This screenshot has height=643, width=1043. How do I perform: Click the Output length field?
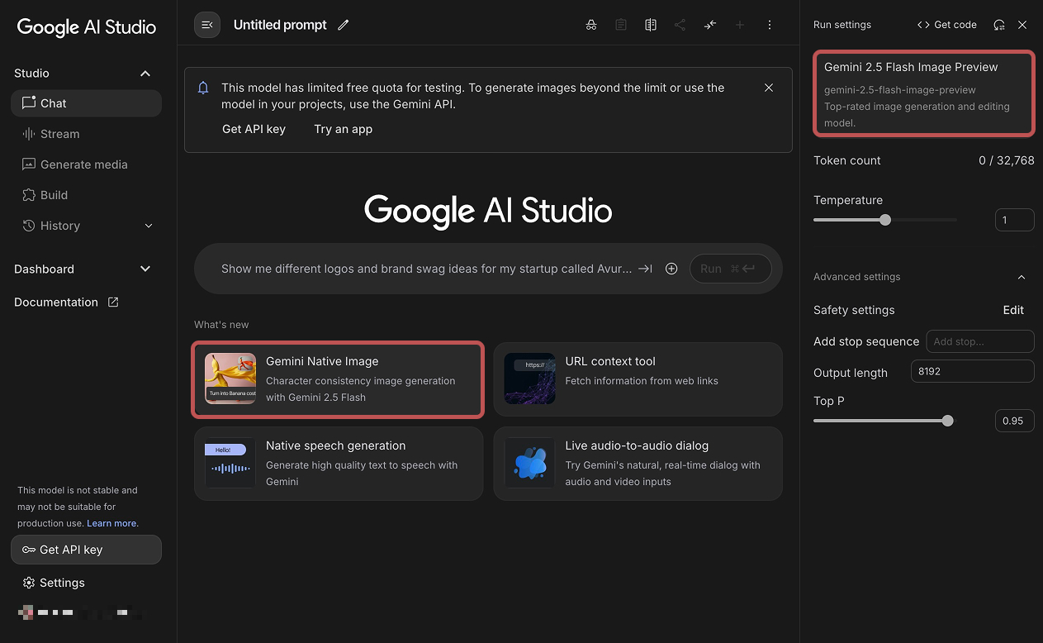972,371
